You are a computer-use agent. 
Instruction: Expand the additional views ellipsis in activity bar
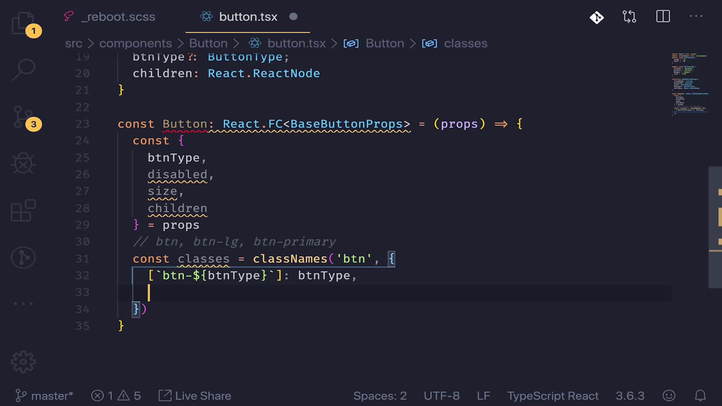pos(23,303)
